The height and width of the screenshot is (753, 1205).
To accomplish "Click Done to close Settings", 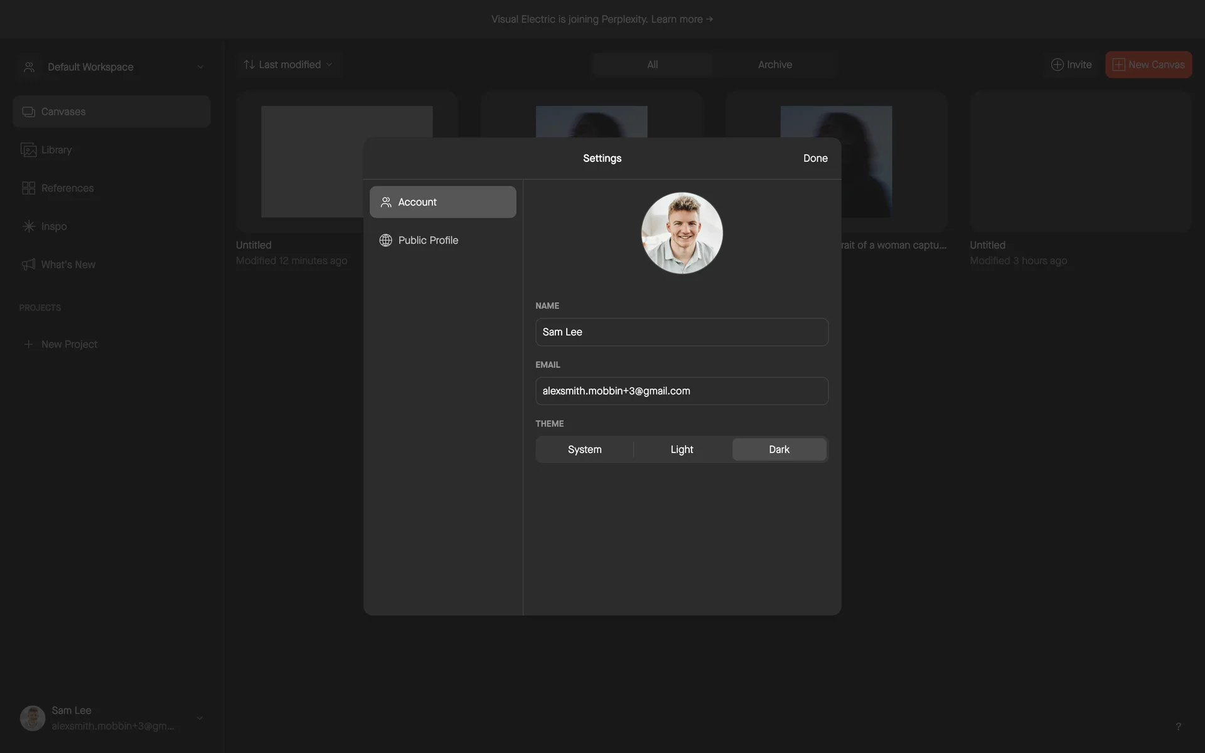I will pyautogui.click(x=815, y=158).
